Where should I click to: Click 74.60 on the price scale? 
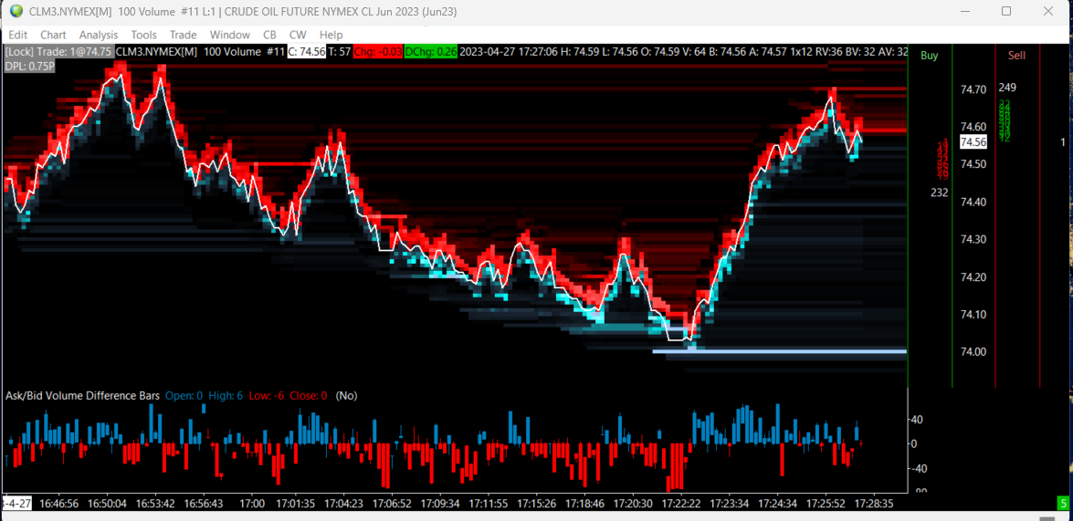(973, 127)
